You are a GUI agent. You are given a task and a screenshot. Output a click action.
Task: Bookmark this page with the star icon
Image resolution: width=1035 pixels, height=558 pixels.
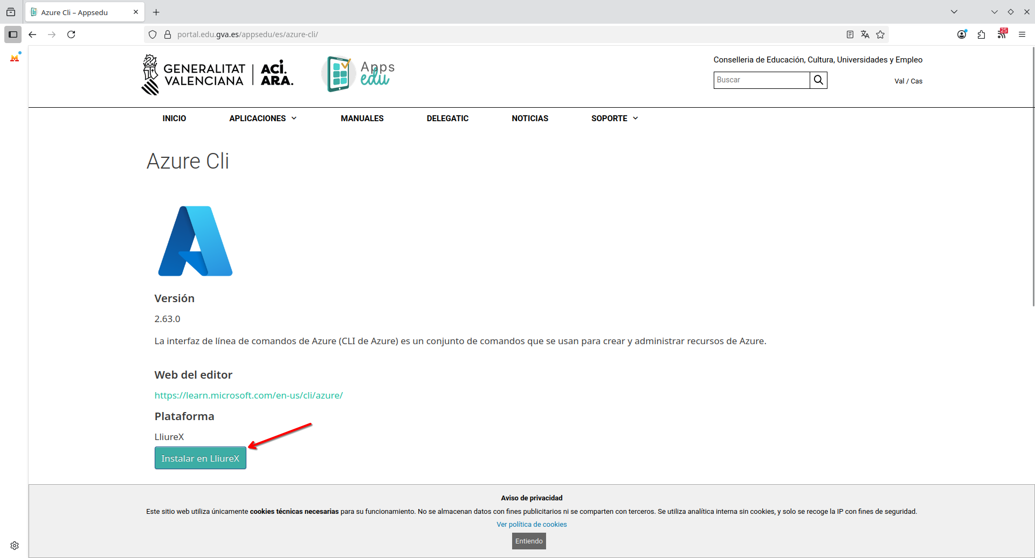click(880, 34)
